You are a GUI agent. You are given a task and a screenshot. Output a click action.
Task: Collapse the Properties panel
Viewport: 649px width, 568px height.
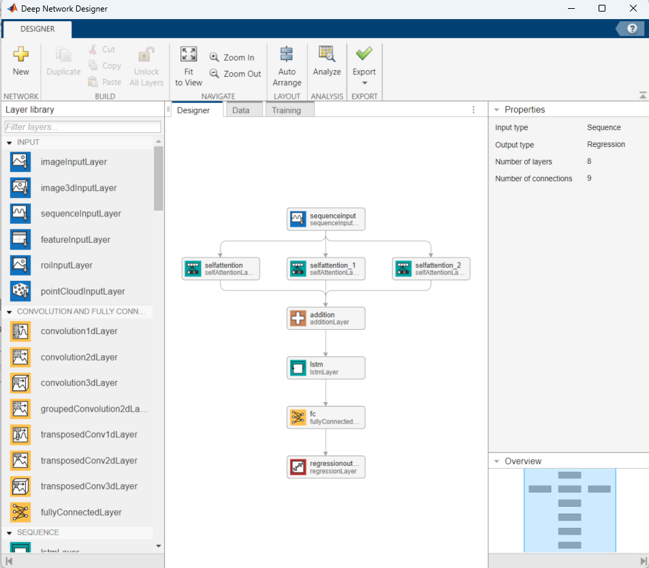(496, 110)
